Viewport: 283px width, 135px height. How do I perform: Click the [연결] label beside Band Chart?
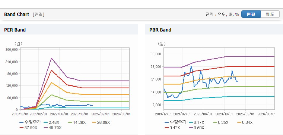tap(38, 14)
